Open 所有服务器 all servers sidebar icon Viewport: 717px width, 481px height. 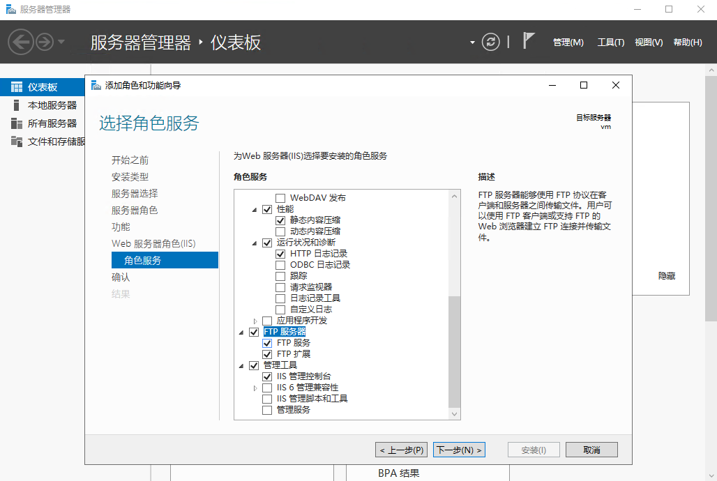[x=17, y=123]
